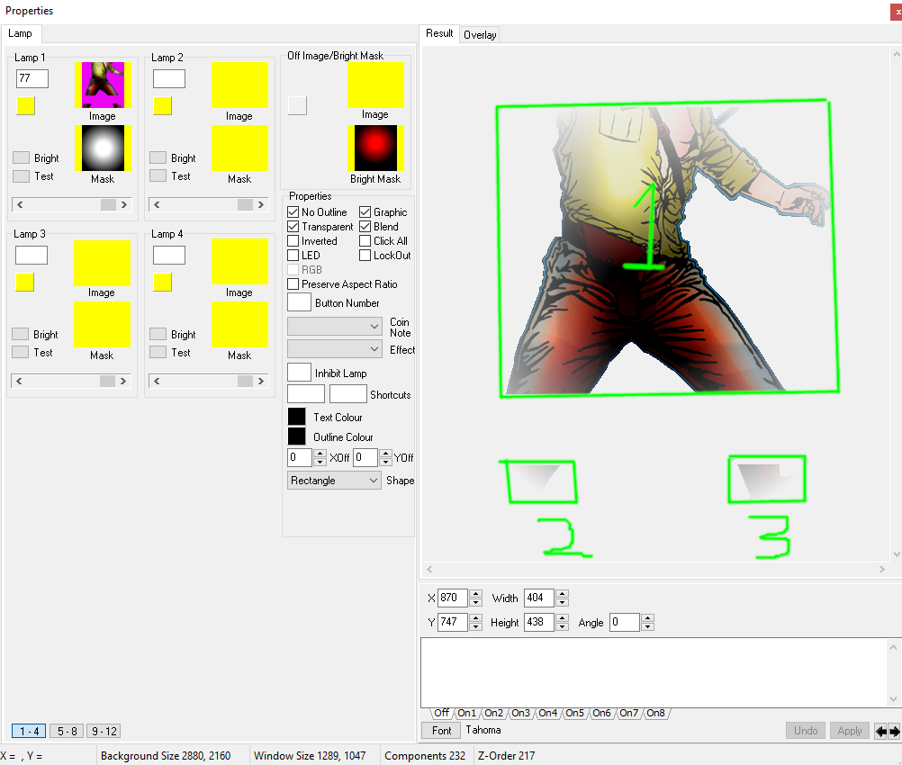Increase the X position value
902x765 pixels.
475,594
